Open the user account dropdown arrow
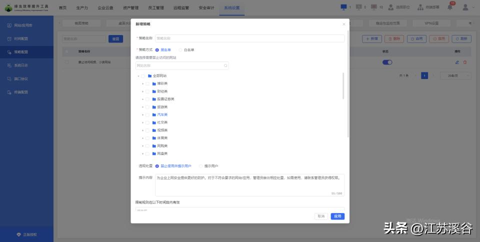The image size is (480, 242). 474,7
